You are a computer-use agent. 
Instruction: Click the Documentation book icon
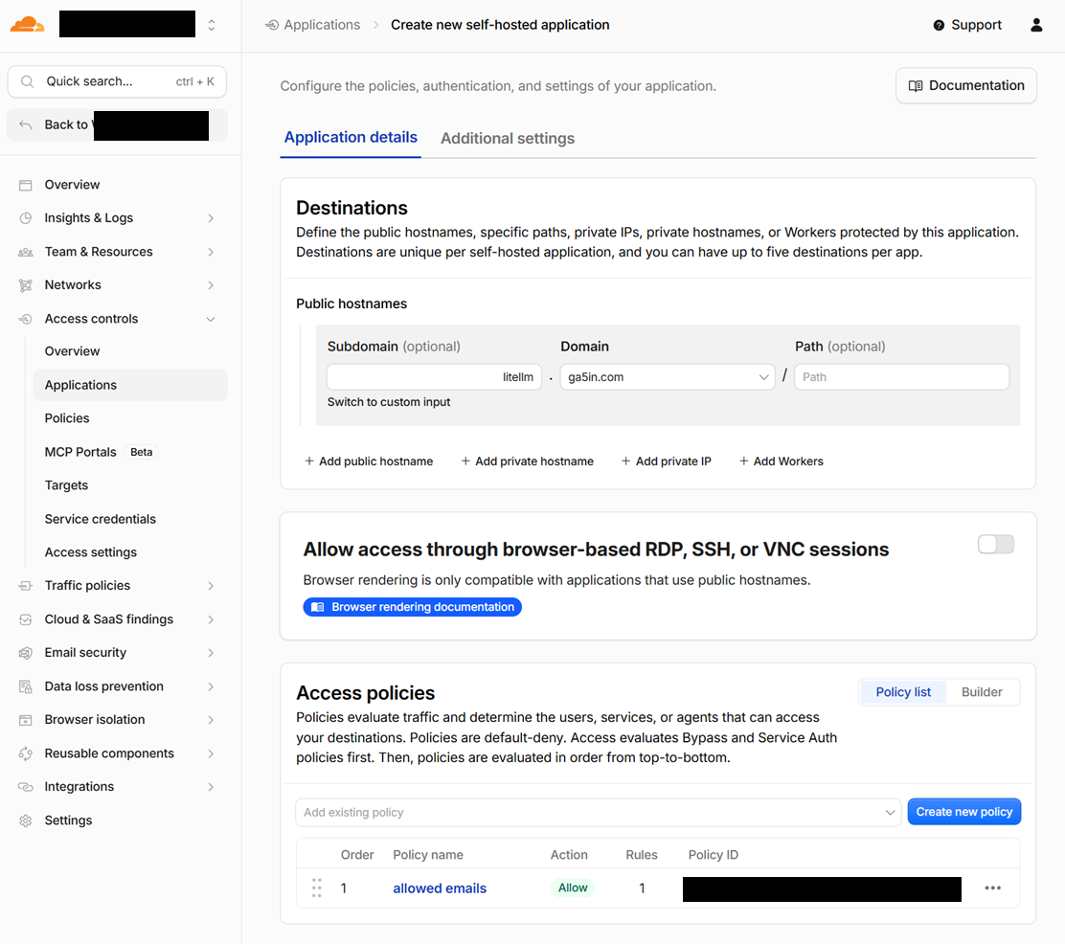tap(916, 85)
